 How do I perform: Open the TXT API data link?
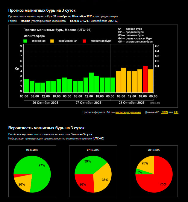(176, 112)
